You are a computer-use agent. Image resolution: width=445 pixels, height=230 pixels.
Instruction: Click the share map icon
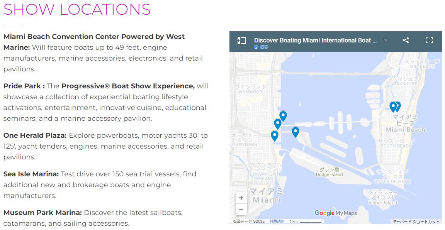click(406, 40)
